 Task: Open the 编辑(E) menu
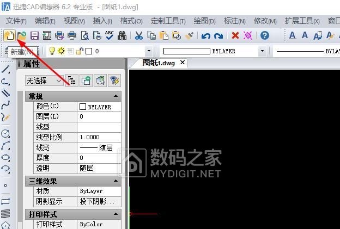point(45,21)
